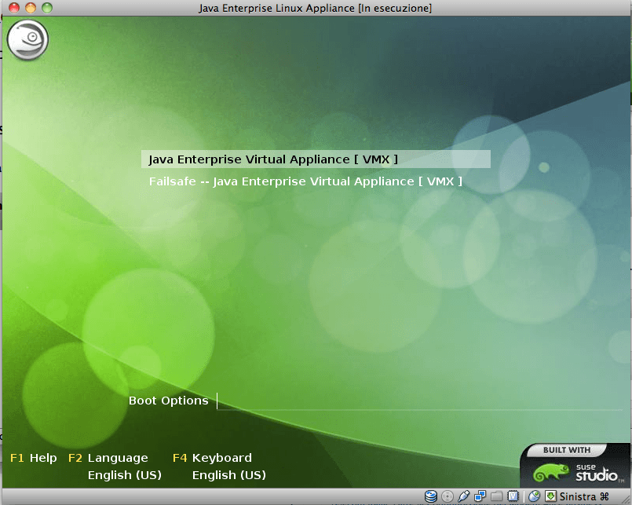Click the keyboard capture green arrow icon
The width and height of the screenshot is (632, 505).
tap(550, 496)
